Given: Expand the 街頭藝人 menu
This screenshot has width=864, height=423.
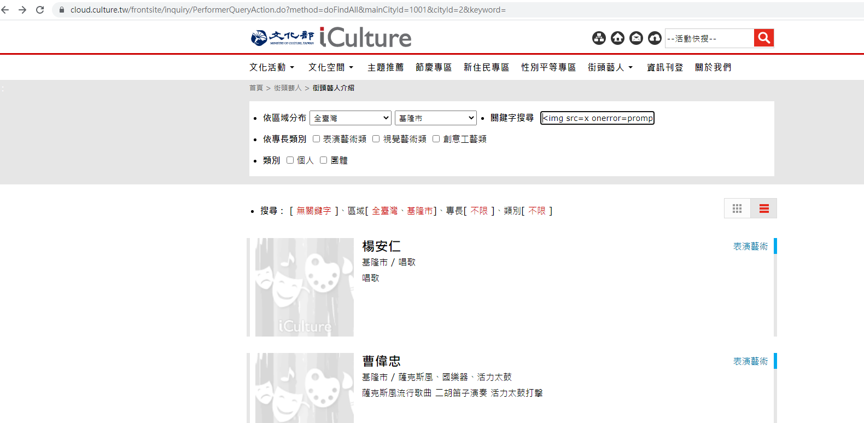Looking at the screenshot, I should pyautogui.click(x=610, y=67).
